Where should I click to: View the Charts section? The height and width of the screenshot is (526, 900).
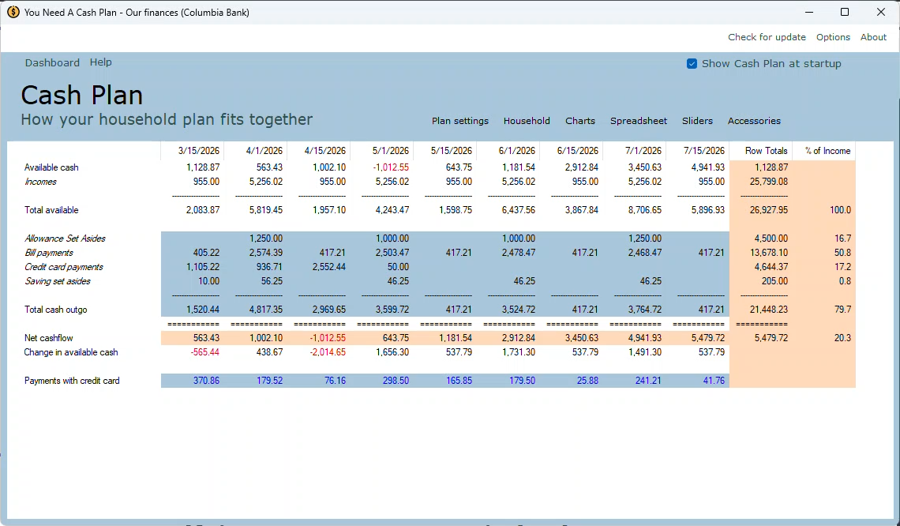579,121
